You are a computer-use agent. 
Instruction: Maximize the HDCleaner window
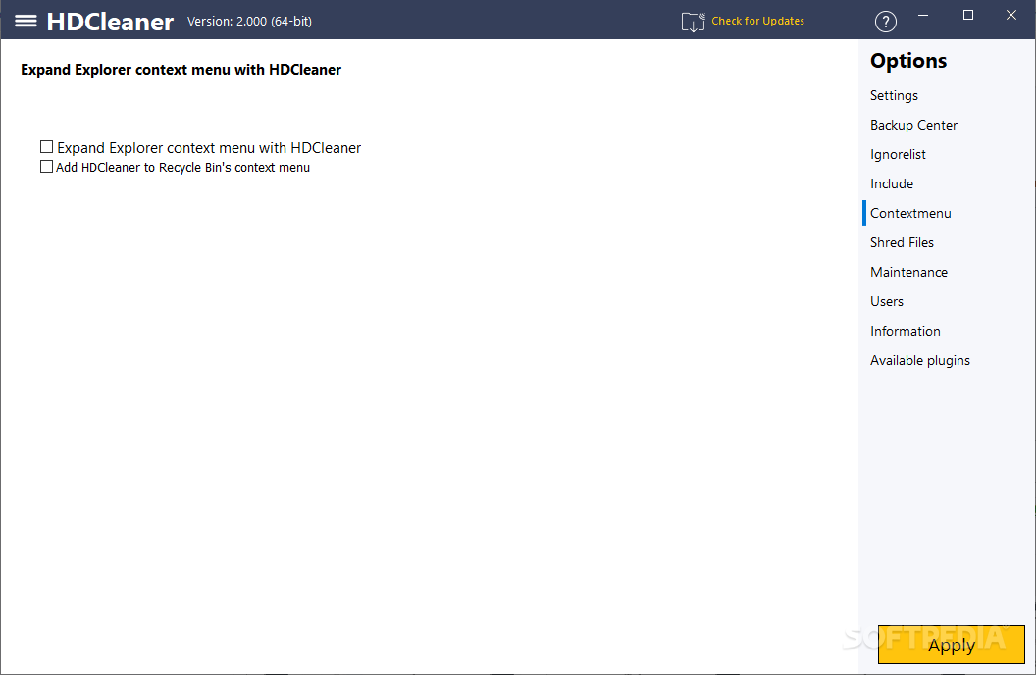[968, 15]
